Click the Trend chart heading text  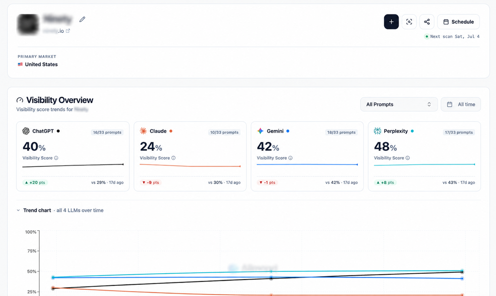point(37,210)
